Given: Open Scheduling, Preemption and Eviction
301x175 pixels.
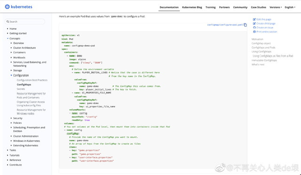Looking at the screenshot, I should 29,129.
